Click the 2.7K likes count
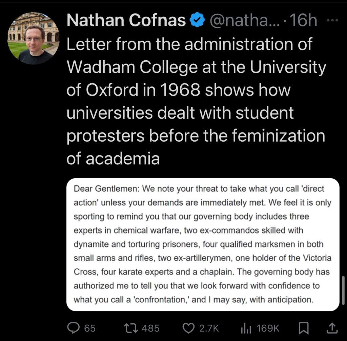 click(x=209, y=328)
